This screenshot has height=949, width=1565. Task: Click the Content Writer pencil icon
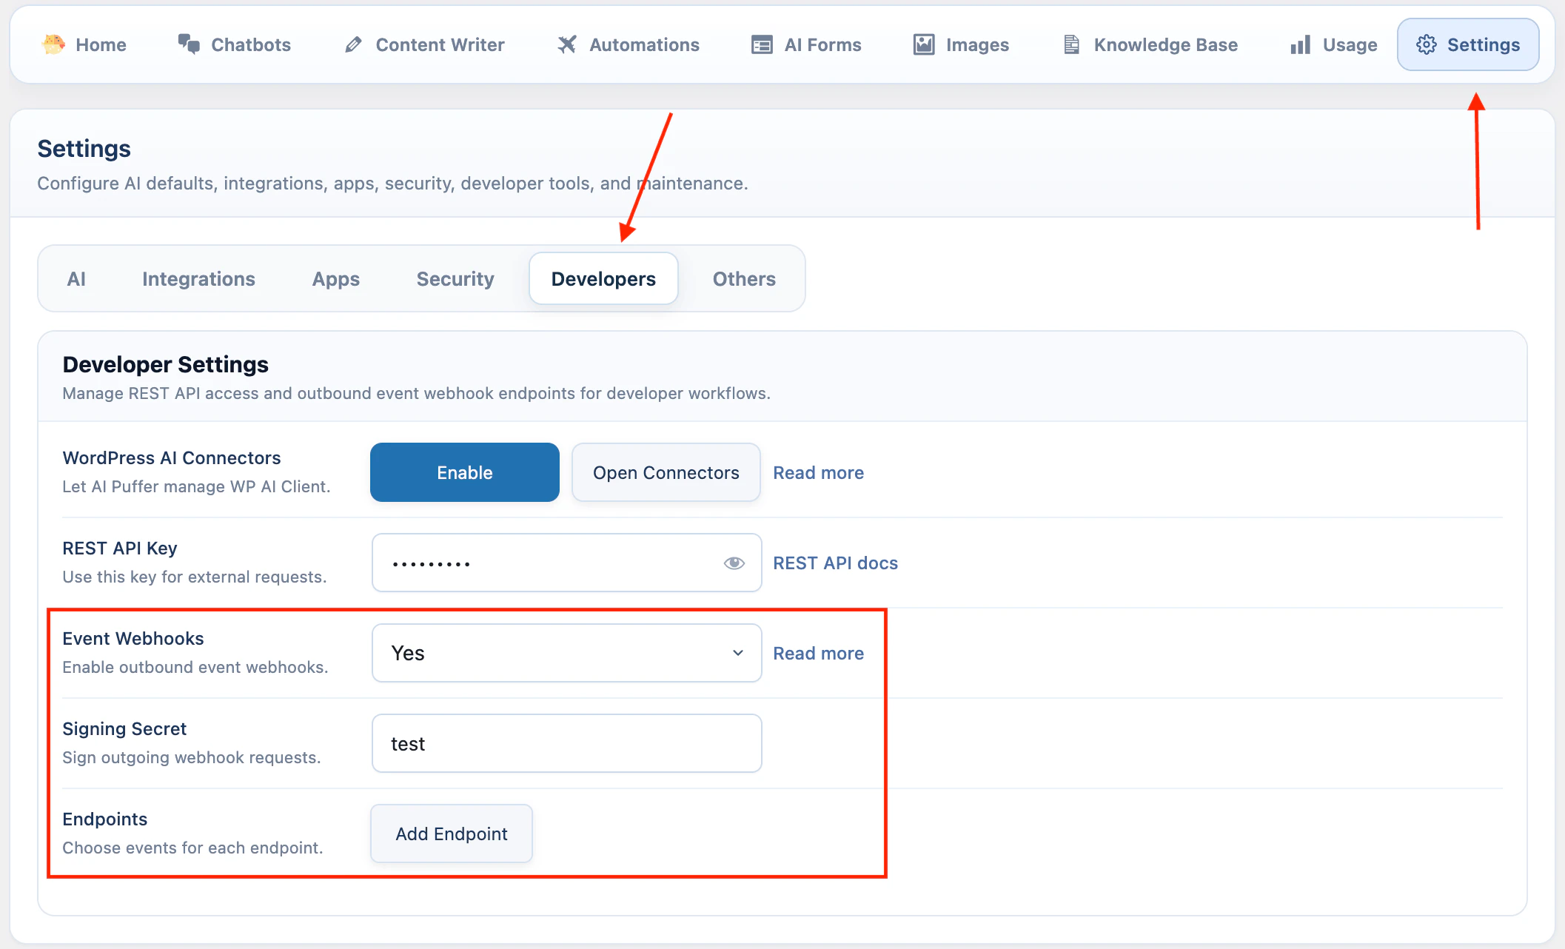click(354, 44)
